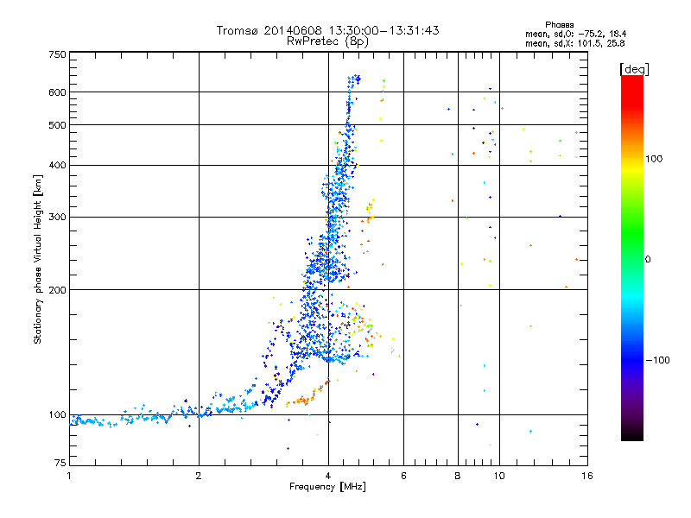Click the x-axis title 'Frequency [MHz]'
The height and width of the screenshot is (518, 691).
point(327,487)
